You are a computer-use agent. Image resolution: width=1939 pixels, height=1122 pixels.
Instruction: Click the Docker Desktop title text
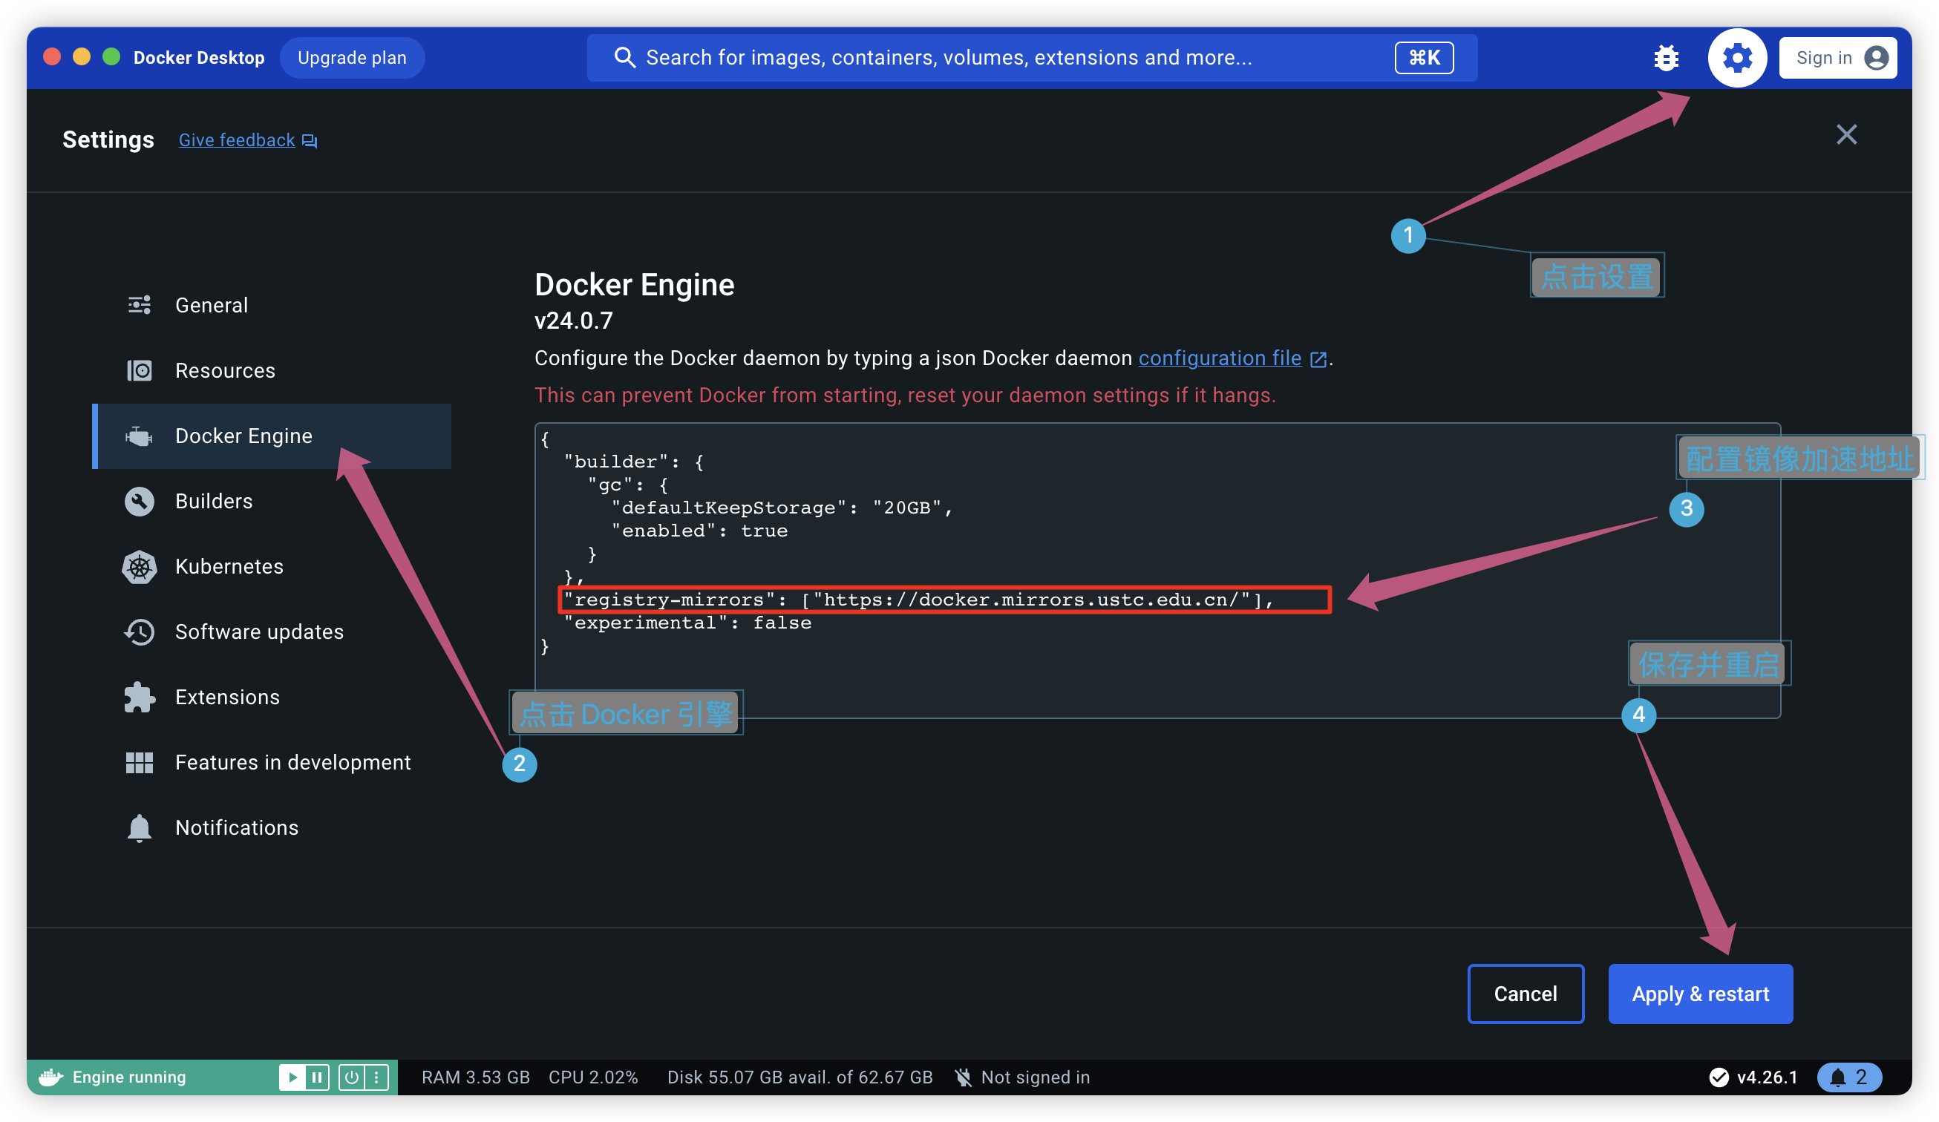point(198,58)
